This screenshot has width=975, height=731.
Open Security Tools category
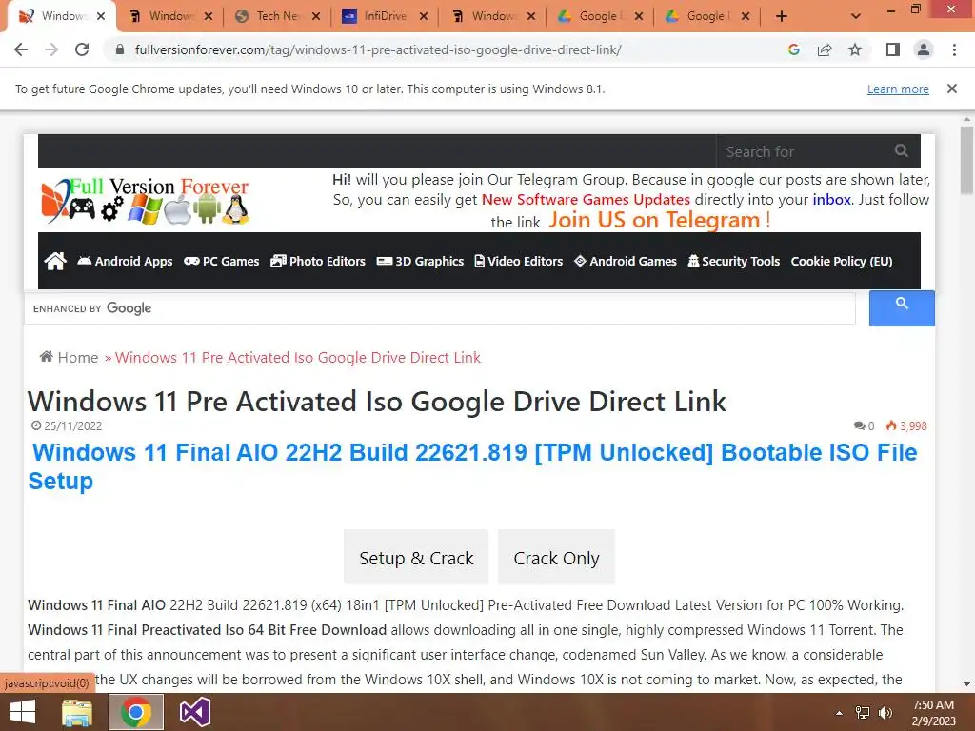(x=734, y=261)
